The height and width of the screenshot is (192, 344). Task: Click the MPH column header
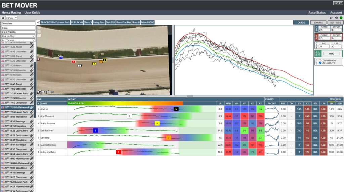228,103
